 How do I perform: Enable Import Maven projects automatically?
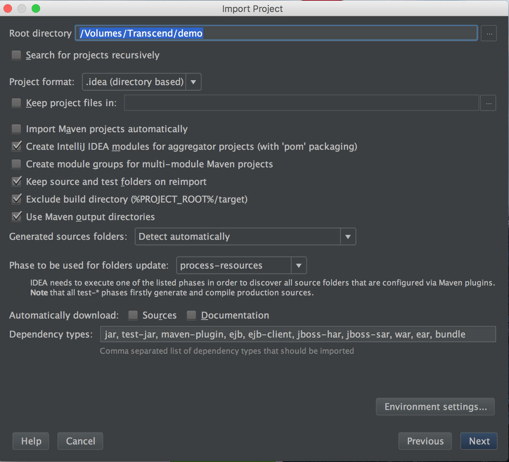[x=17, y=129]
